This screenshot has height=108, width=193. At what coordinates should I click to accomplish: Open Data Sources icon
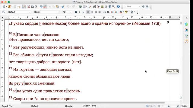point(106,7)
